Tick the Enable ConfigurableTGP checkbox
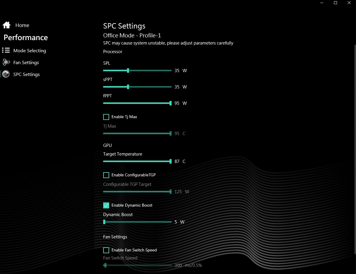Image resolution: width=356 pixels, height=274 pixels. tap(106, 175)
